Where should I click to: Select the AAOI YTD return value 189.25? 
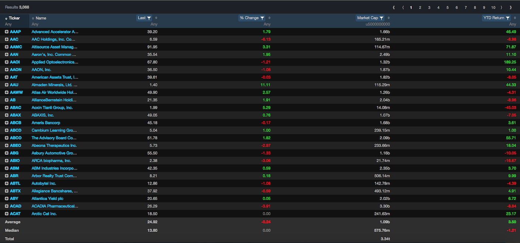(x=510, y=62)
